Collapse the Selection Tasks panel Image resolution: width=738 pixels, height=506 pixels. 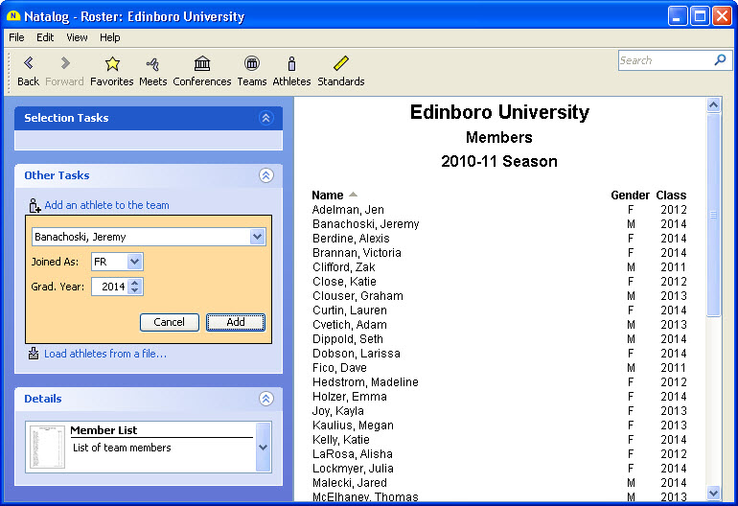click(x=266, y=118)
